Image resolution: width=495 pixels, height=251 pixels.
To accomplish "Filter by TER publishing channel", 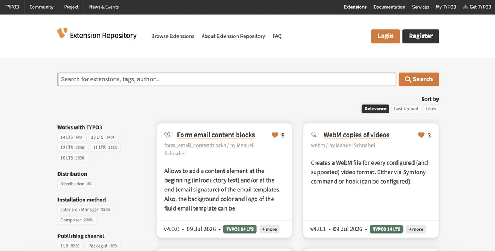I will coord(70,246).
